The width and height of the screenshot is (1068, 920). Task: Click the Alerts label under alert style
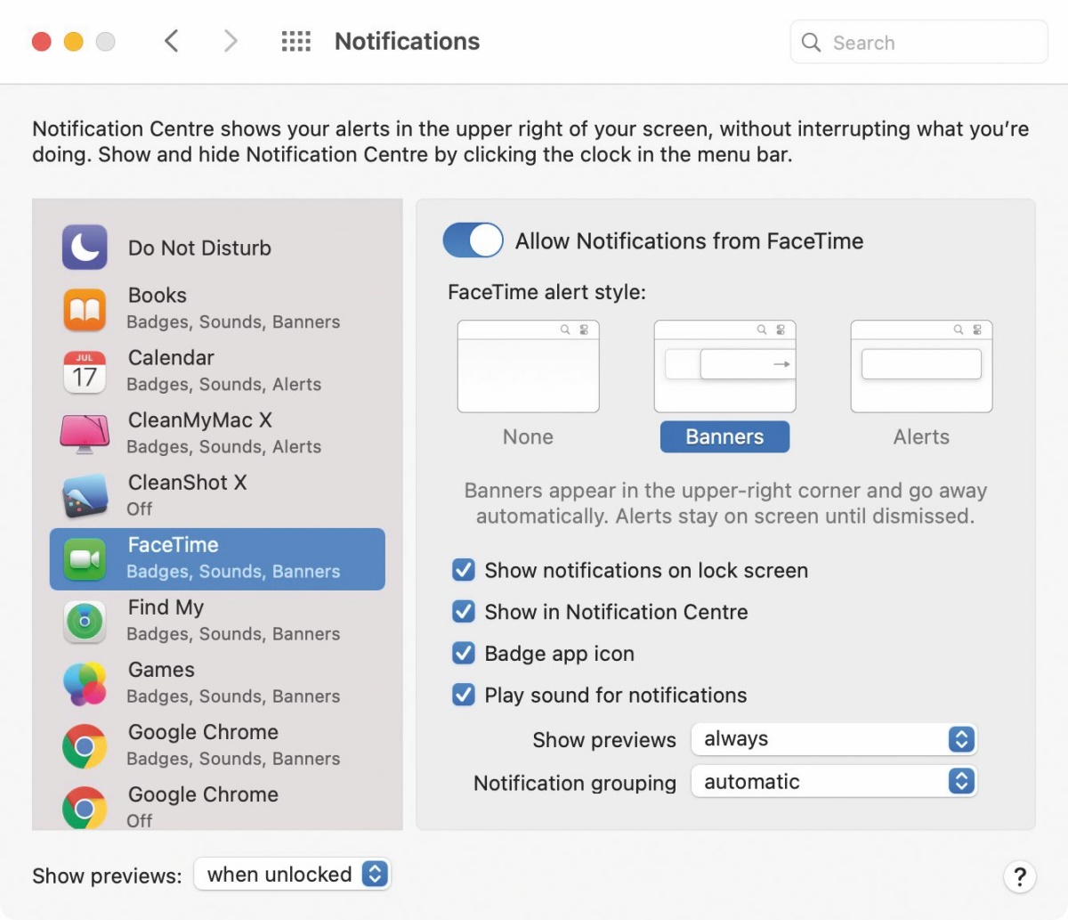(921, 436)
